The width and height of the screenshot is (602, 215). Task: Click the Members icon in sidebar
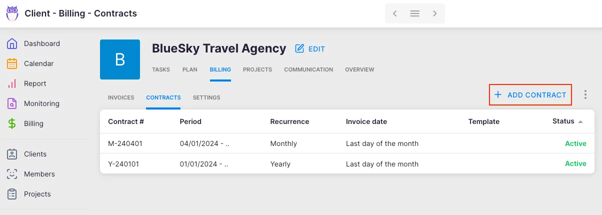coord(12,174)
